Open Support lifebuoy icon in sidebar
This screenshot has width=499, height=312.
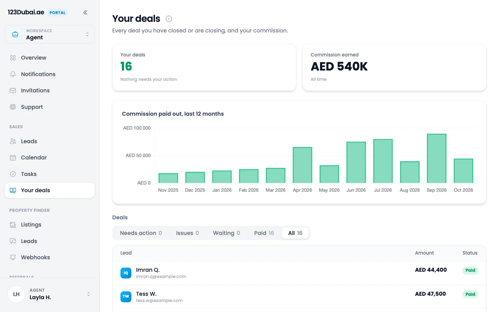coord(13,107)
